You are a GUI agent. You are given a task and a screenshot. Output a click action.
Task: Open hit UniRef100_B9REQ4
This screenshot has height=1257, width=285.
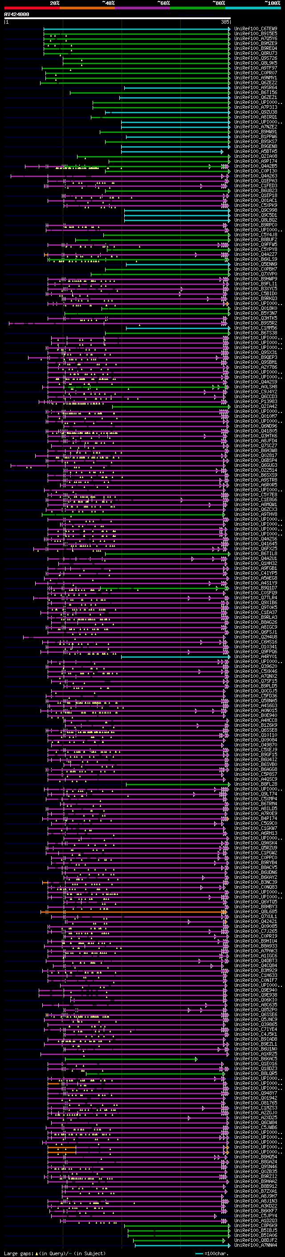[256, 48]
